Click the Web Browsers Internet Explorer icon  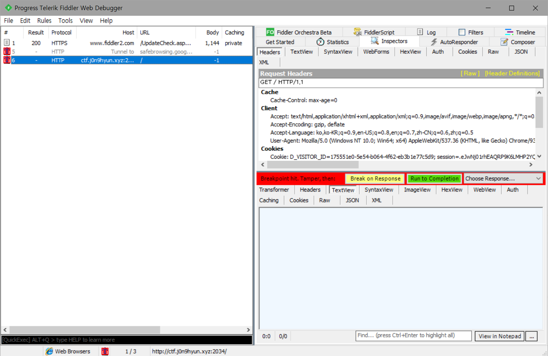49,351
